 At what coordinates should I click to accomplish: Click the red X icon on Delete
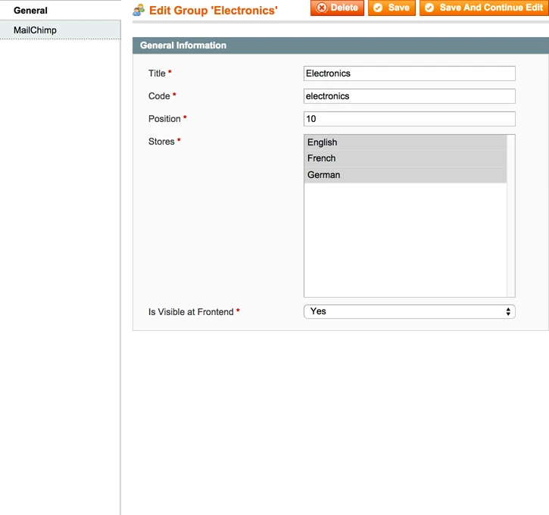click(322, 8)
